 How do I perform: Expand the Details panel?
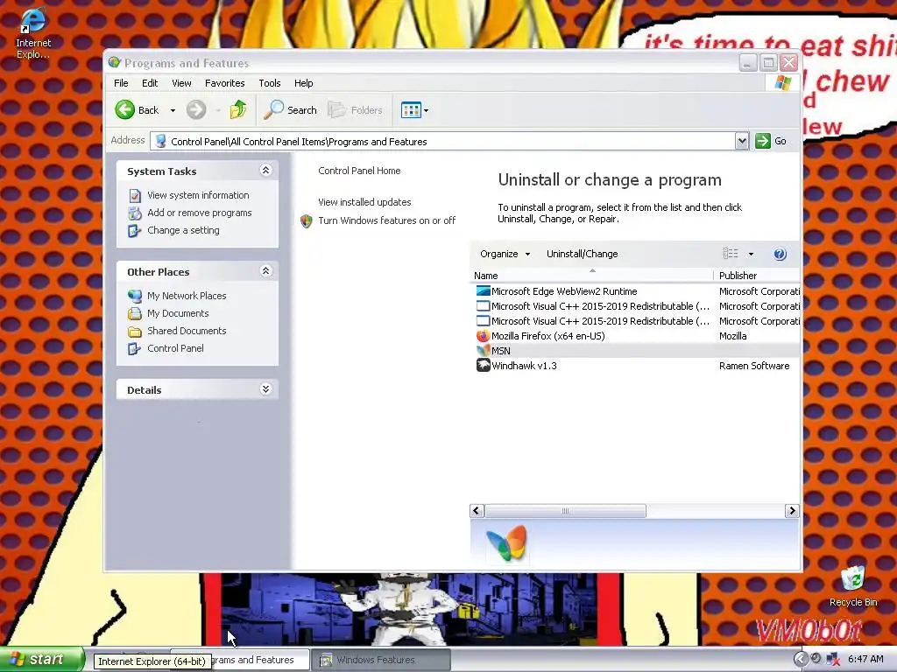[265, 389]
